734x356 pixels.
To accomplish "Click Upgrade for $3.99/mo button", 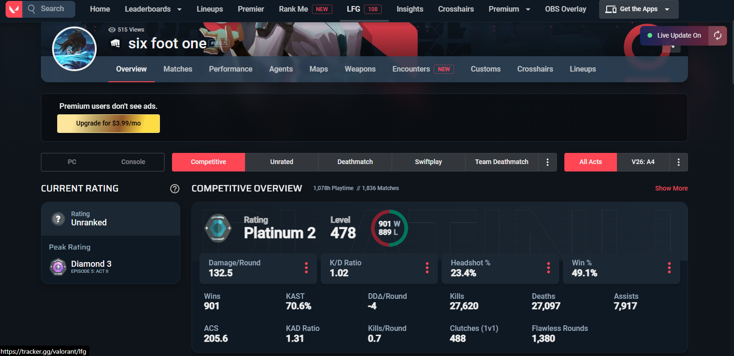I will click(x=108, y=124).
